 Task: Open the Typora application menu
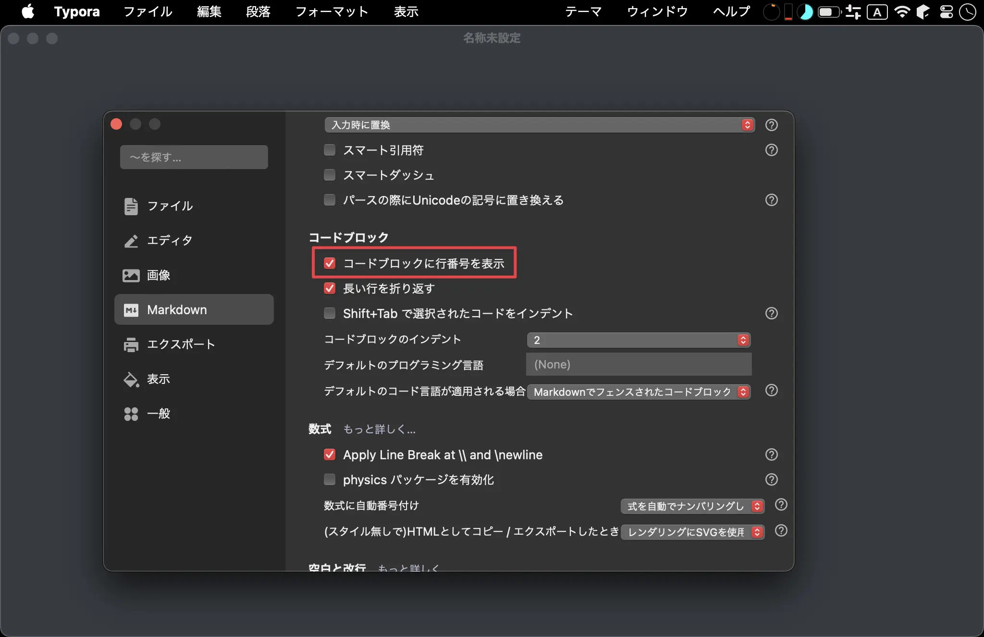77,12
